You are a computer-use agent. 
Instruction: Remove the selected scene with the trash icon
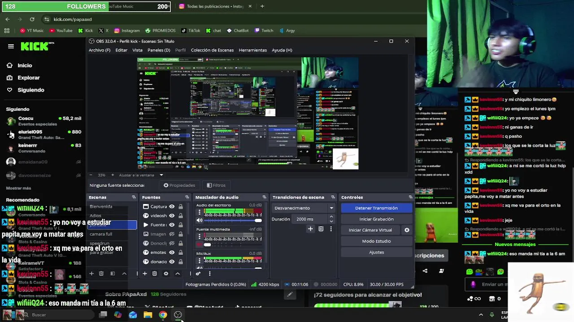[x=101, y=274]
